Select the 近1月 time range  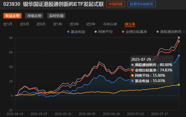coord(8,24)
